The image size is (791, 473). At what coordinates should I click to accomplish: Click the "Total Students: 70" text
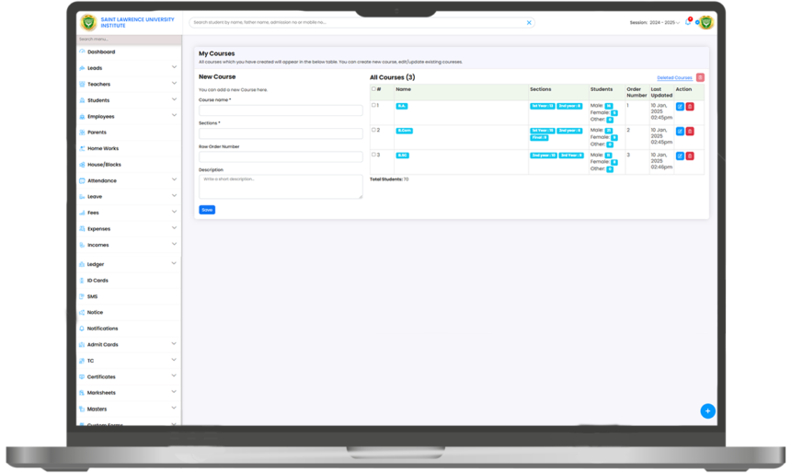(389, 179)
